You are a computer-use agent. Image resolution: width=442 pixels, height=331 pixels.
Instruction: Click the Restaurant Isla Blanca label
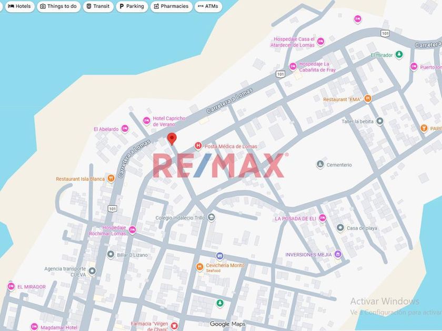(x=80, y=179)
